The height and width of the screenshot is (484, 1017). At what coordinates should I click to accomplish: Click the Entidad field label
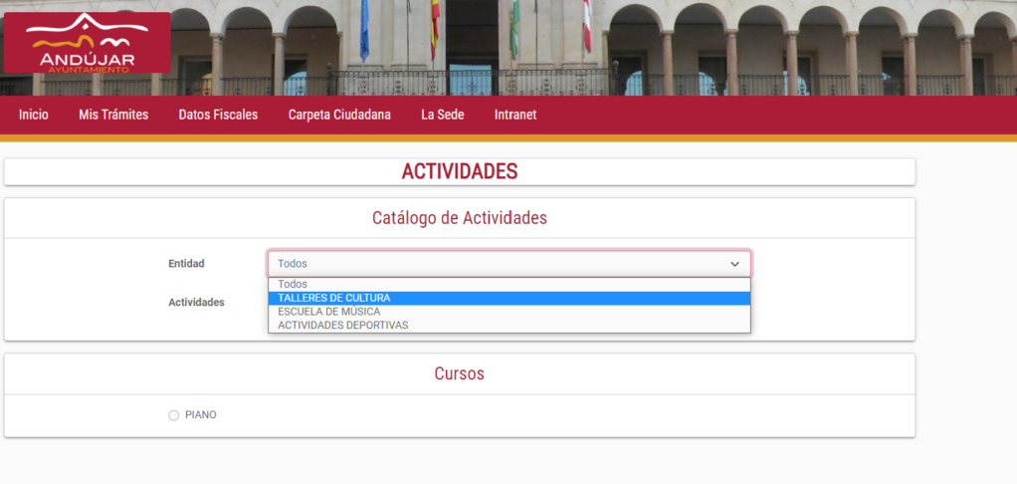tap(186, 263)
